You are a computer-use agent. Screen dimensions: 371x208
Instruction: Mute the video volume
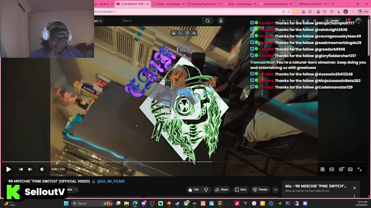(x=42, y=169)
